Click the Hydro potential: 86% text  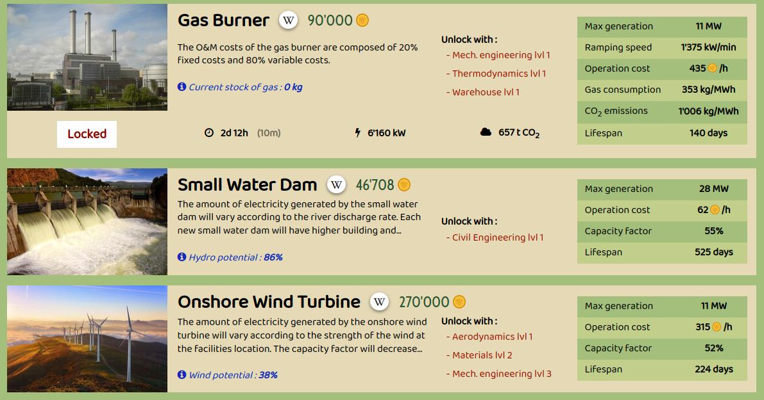[x=236, y=257]
